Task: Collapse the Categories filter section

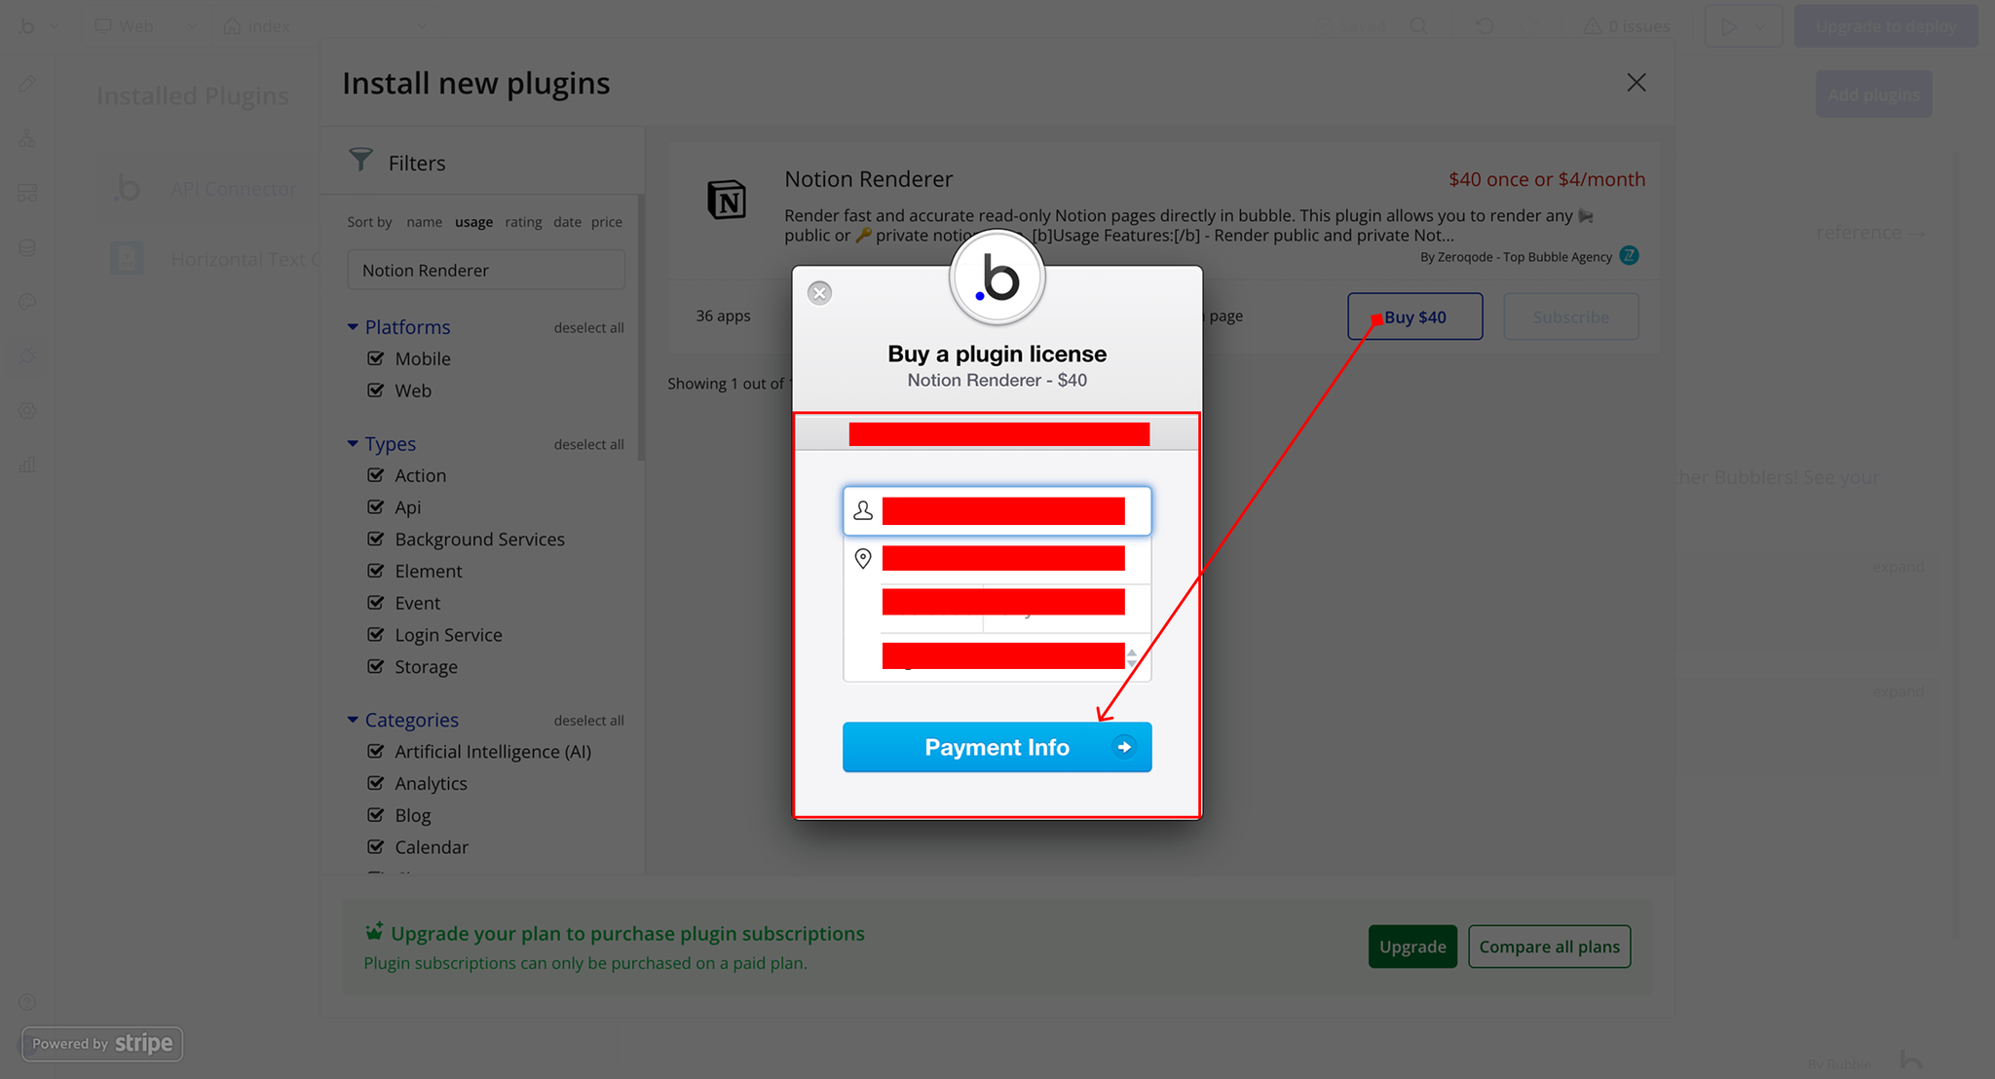Action: point(353,720)
